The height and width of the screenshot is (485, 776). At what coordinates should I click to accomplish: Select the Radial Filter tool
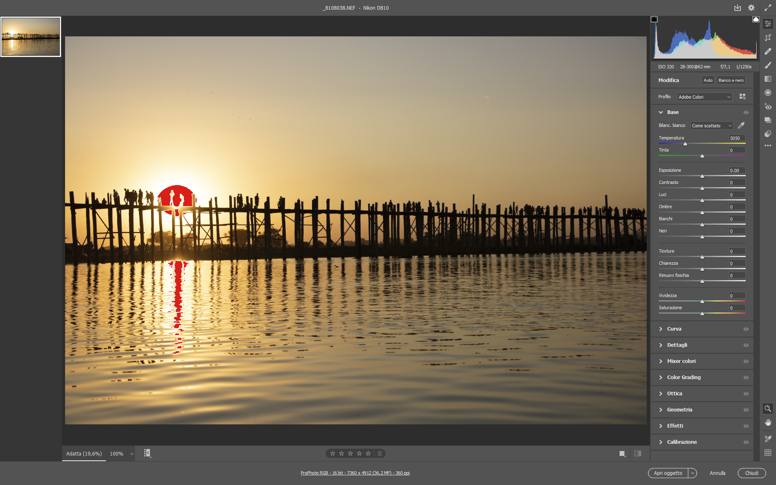[x=768, y=93]
